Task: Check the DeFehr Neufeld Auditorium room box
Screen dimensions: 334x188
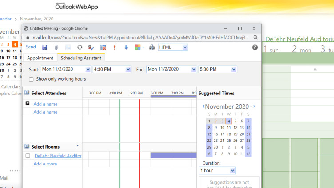Action: pos(28,156)
